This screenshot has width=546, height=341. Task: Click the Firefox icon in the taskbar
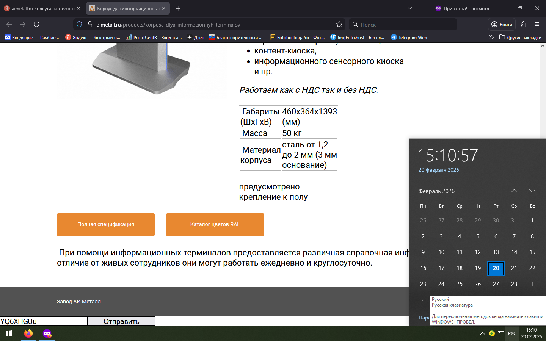coord(28,333)
